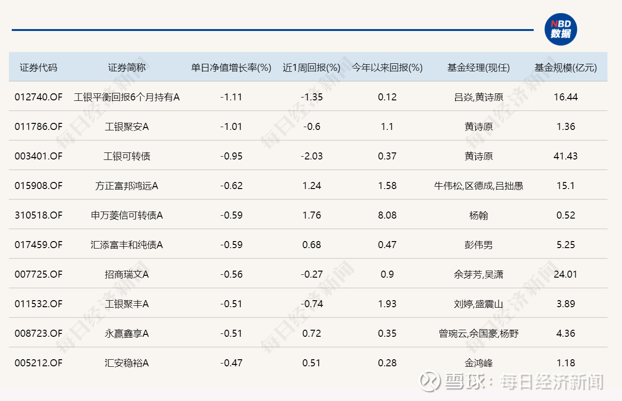The image size is (622, 401).
Task: Select fund code 011532.OF
Action: pyautogui.click(x=39, y=304)
